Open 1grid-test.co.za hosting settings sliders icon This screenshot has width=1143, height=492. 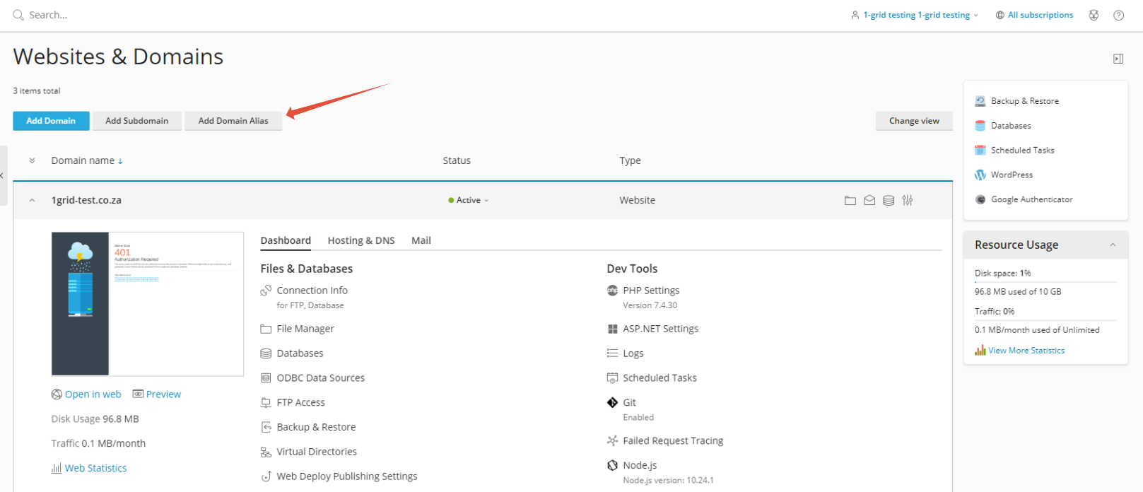[908, 201]
